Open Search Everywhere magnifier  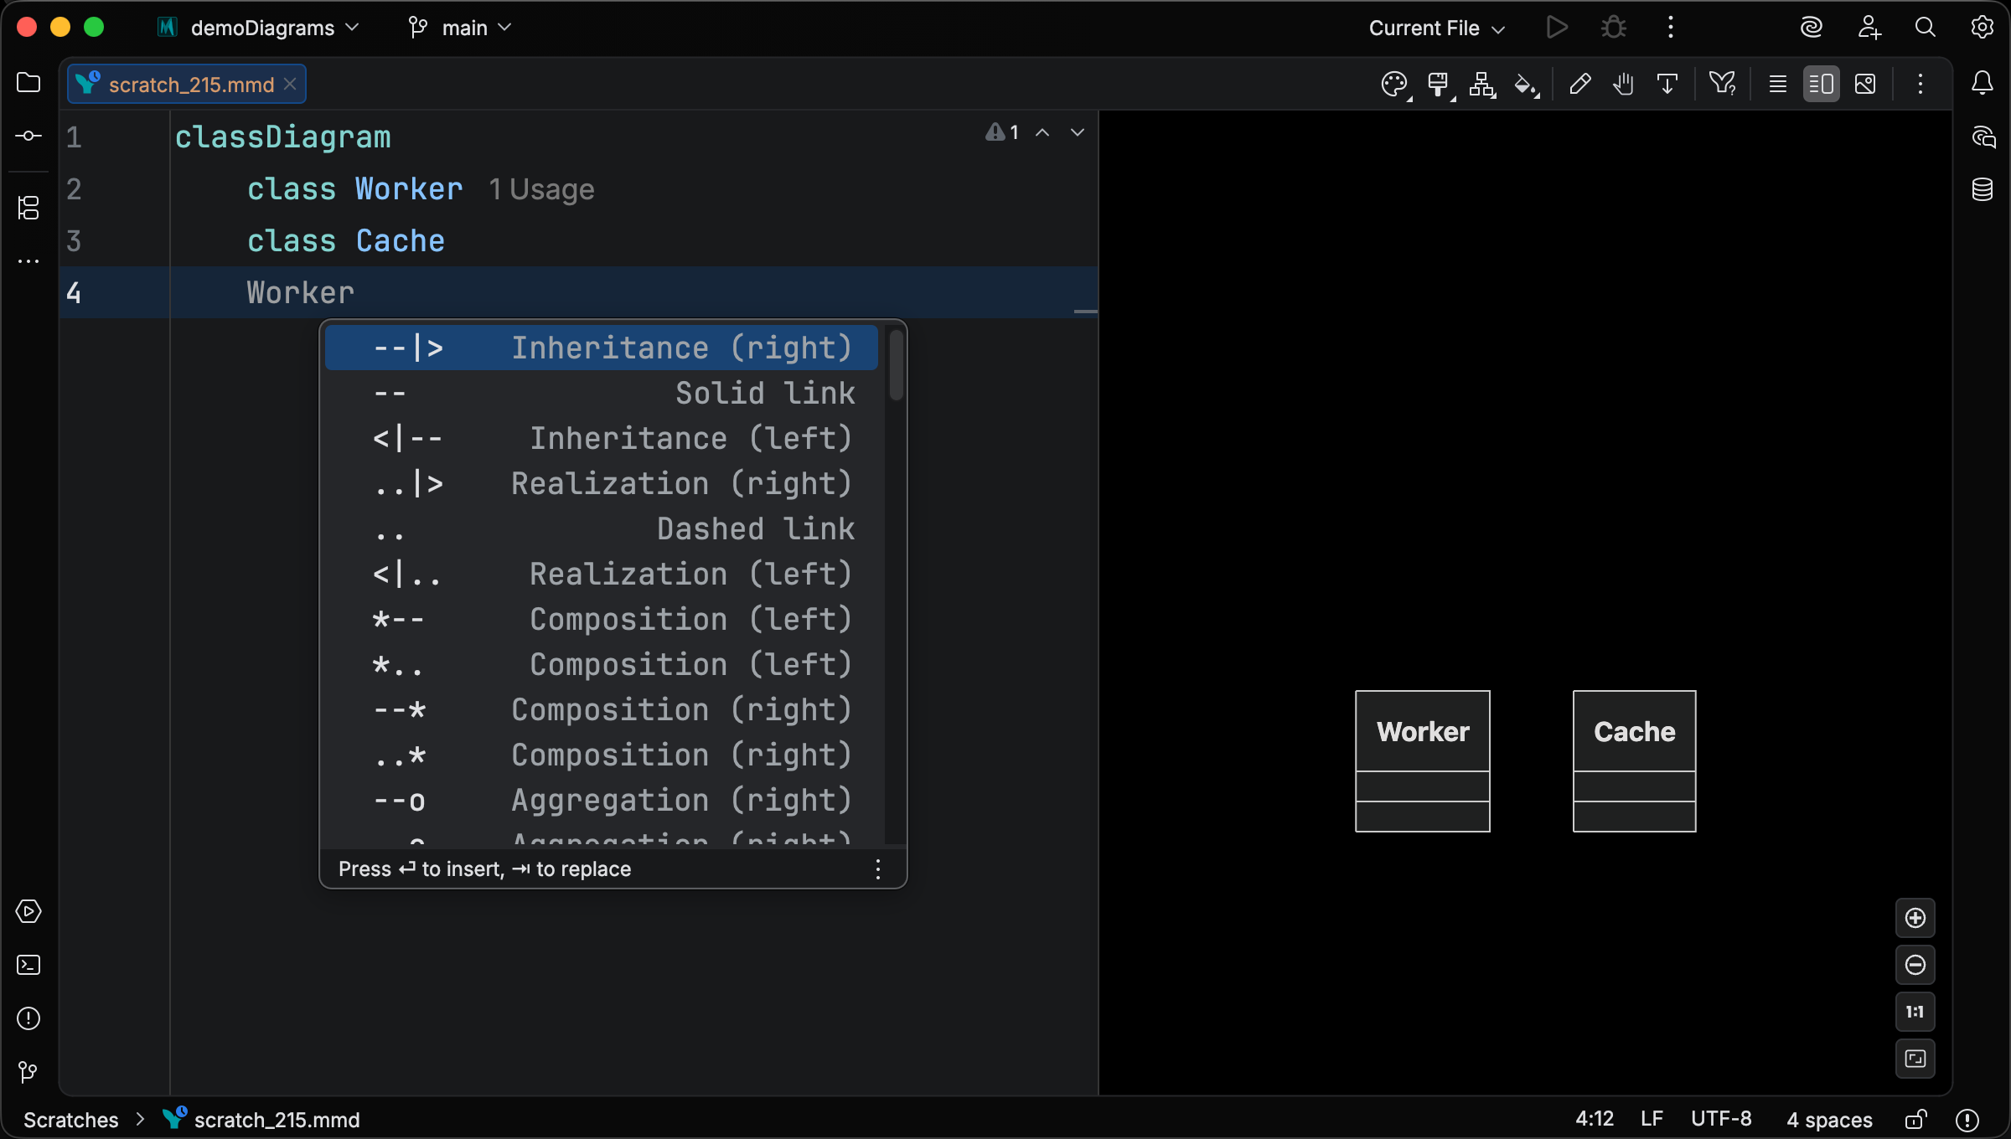1926,28
